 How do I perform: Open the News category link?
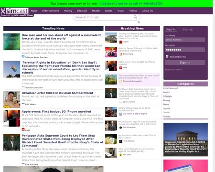(x=166, y=105)
